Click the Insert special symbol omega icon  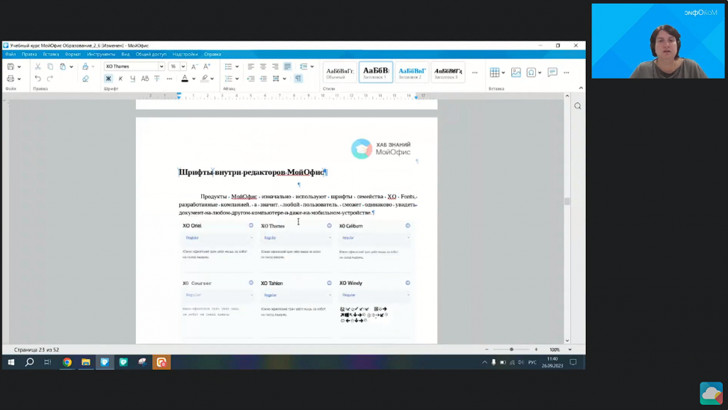coord(531,72)
